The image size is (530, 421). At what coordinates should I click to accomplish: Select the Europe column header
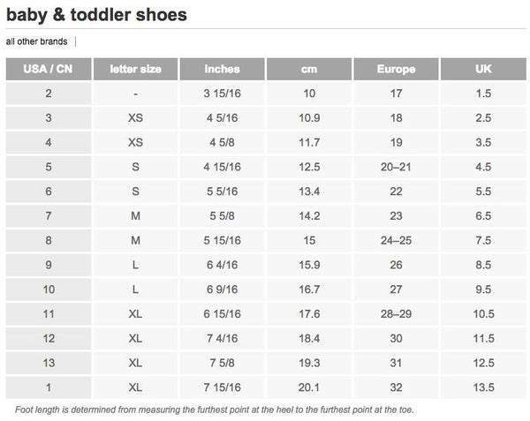pyautogui.click(x=396, y=69)
